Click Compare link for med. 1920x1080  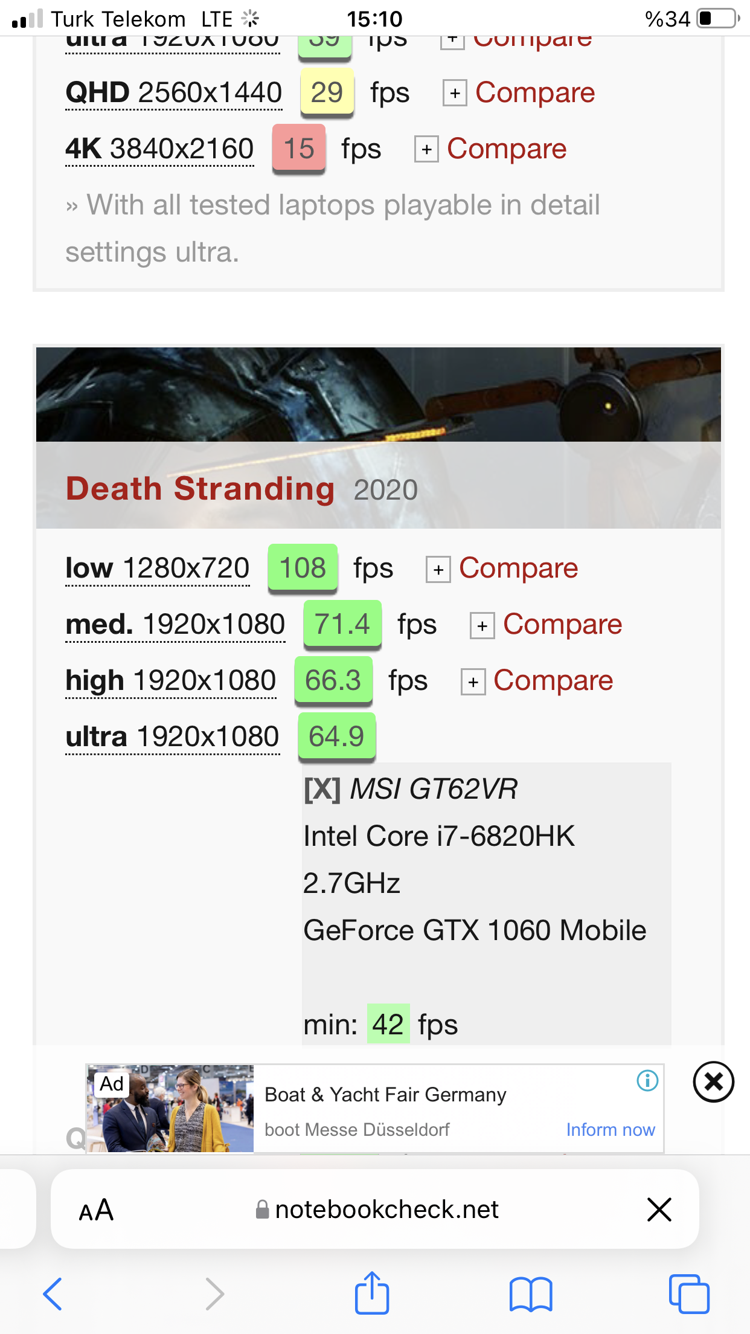pyautogui.click(x=562, y=624)
